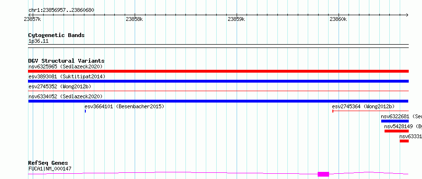Click the chr1:23856957..23860680 coordinate text
The width and height of the screenshot is (422, 179).
pyautogui.click(x=61, y=10)
